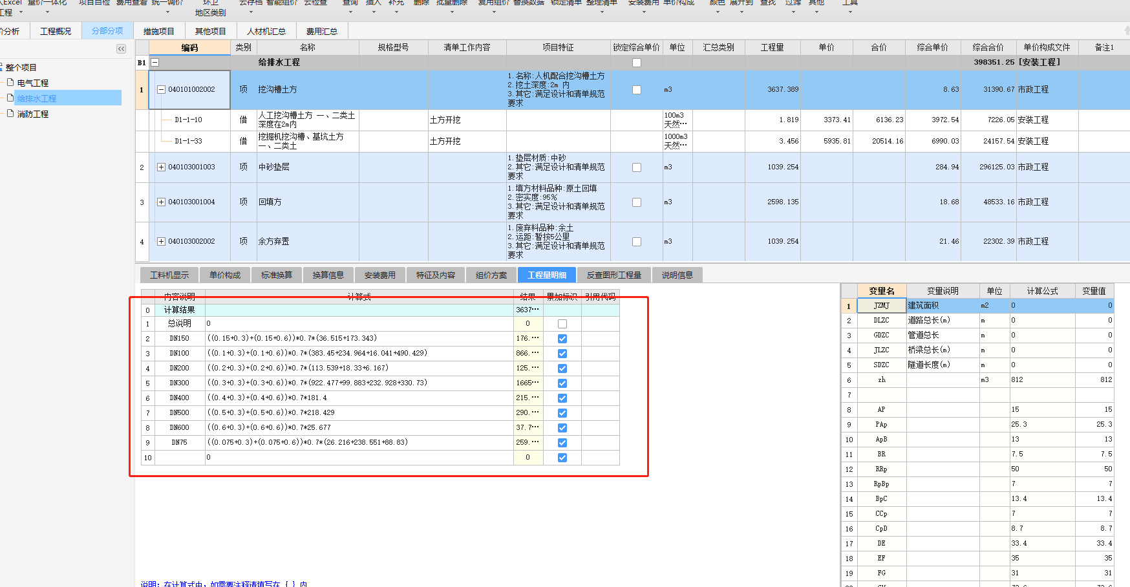Image resolution: width=1130 pixels, height=587 pixels.
Task: Switch to the 费用汇总 tab
Action: [322, 31]
